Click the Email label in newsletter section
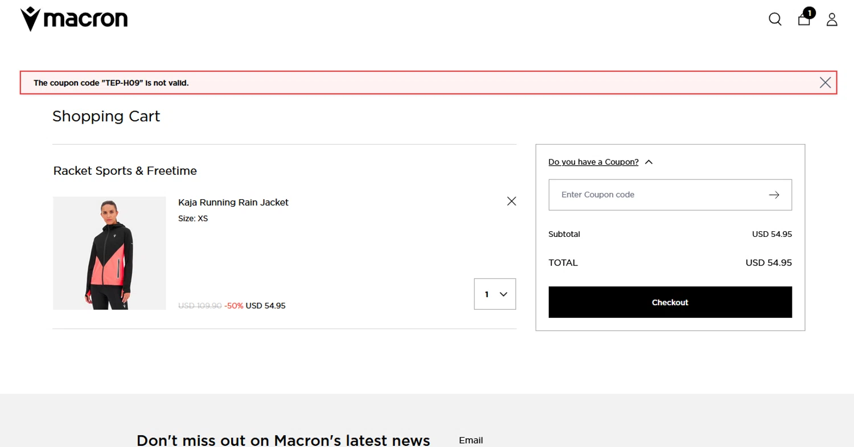This screenshot has width=854, height=447. [471, 440]
